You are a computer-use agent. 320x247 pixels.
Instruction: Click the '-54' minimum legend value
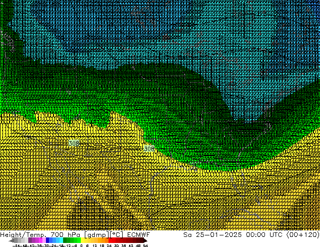tap(16, 245)
